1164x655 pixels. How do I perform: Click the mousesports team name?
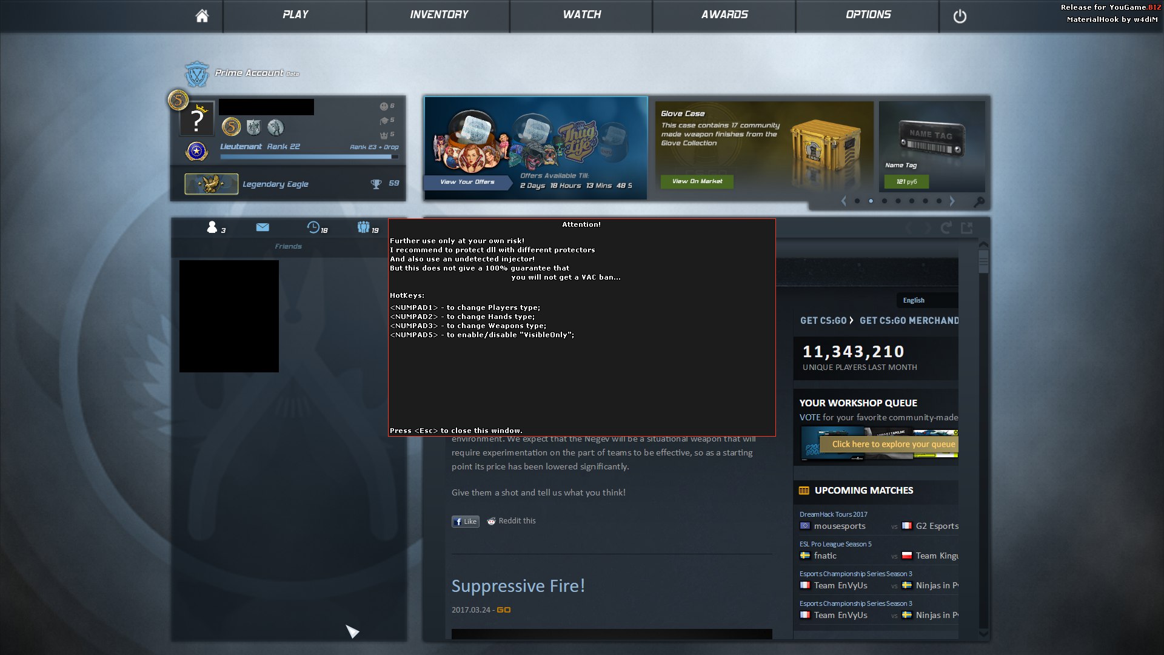840,526
